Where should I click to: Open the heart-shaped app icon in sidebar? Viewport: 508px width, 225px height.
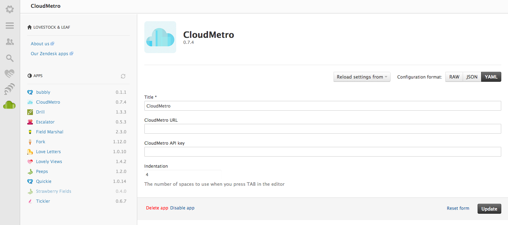[x=10, y=74]
